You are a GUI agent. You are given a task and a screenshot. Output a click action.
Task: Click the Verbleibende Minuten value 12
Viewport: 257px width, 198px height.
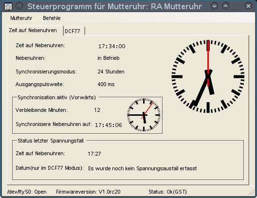pyautogui.click(x=97, y=110)
